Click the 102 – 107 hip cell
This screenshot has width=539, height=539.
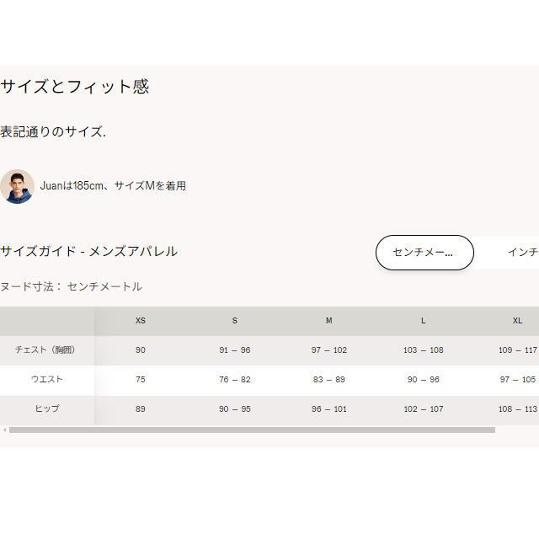[x=424, y=409]
